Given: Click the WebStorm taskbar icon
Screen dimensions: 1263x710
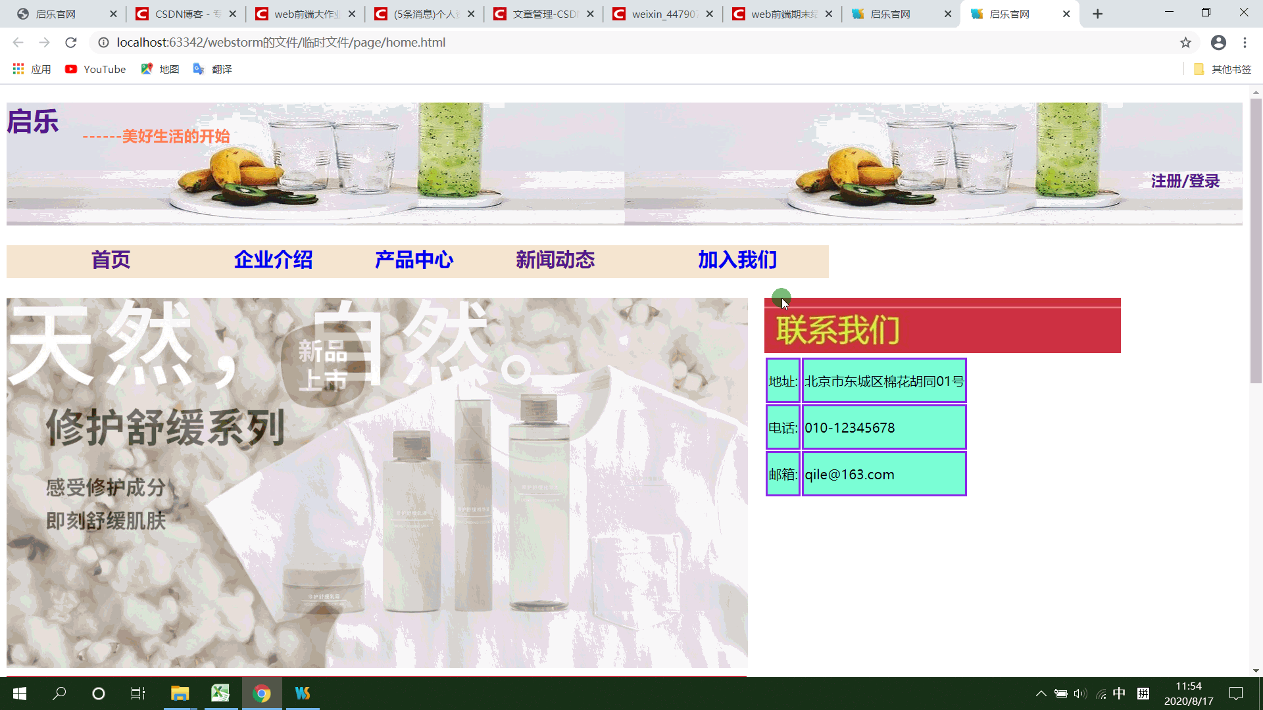Looking at the screenshot, I should tap(303, 693).
